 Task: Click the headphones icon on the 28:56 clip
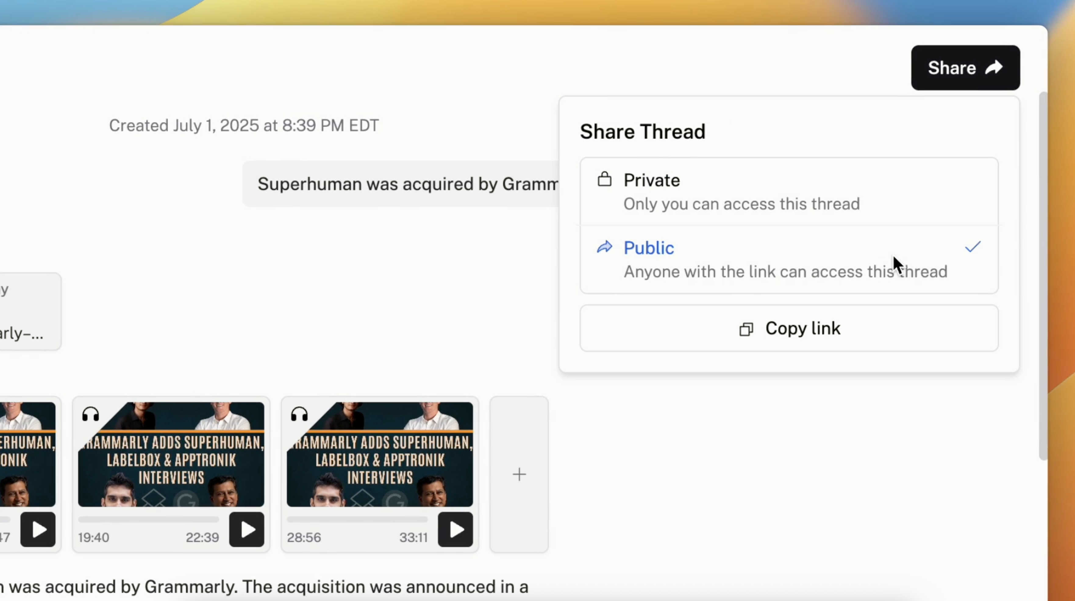(299, 414)
